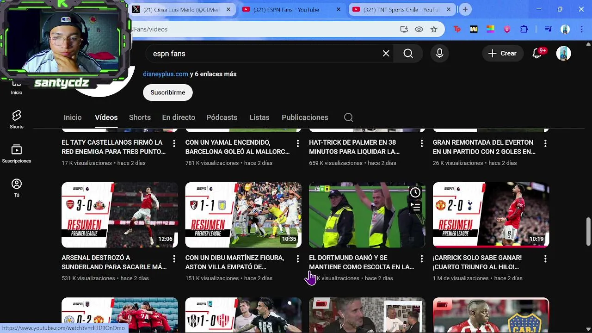Screen dimensions: 592x333
Task: Close the TNT Sports Chile tab
Action: pyautogui.click(x=449, y=9)
